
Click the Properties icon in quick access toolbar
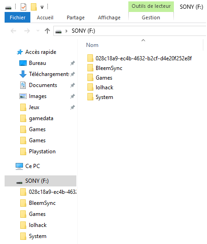(x=23, y=7)
